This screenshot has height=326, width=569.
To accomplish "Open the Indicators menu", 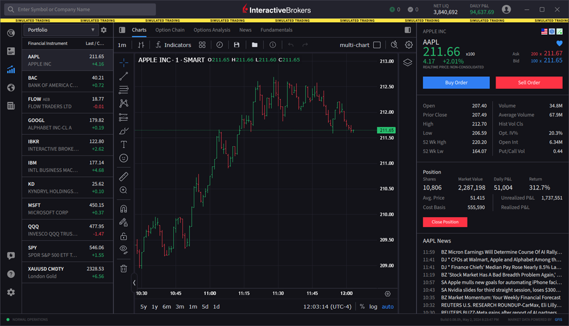I will click(173, 45).
